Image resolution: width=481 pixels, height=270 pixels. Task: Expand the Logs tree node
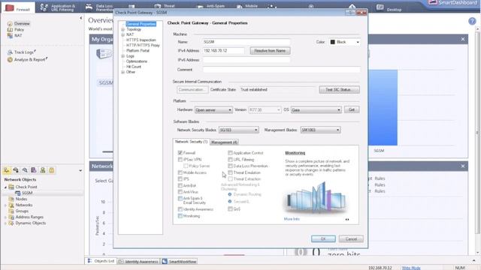pyautogui.click(x=123, y=56)
